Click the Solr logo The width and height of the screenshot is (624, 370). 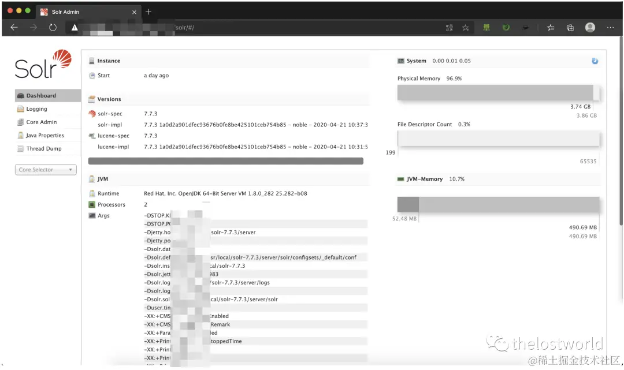coord(43,65)
